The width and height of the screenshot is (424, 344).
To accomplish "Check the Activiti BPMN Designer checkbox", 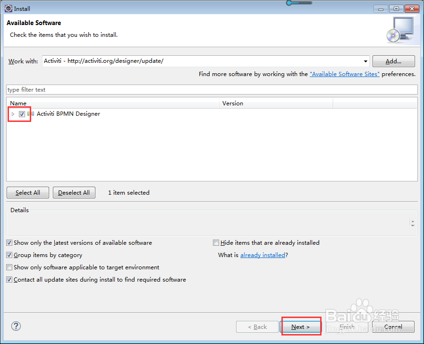I will coord(22,114).
